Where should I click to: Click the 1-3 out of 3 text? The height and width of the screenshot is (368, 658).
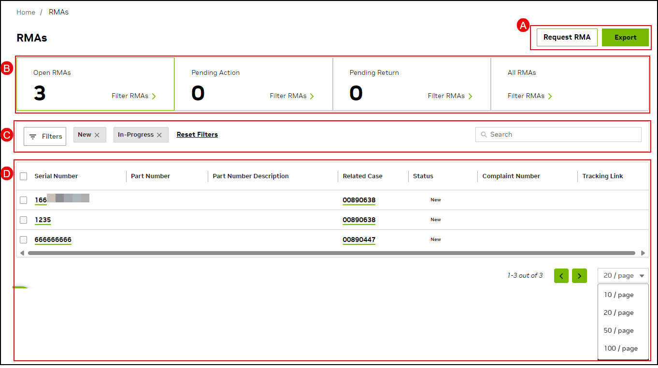[x=525, y=276]
